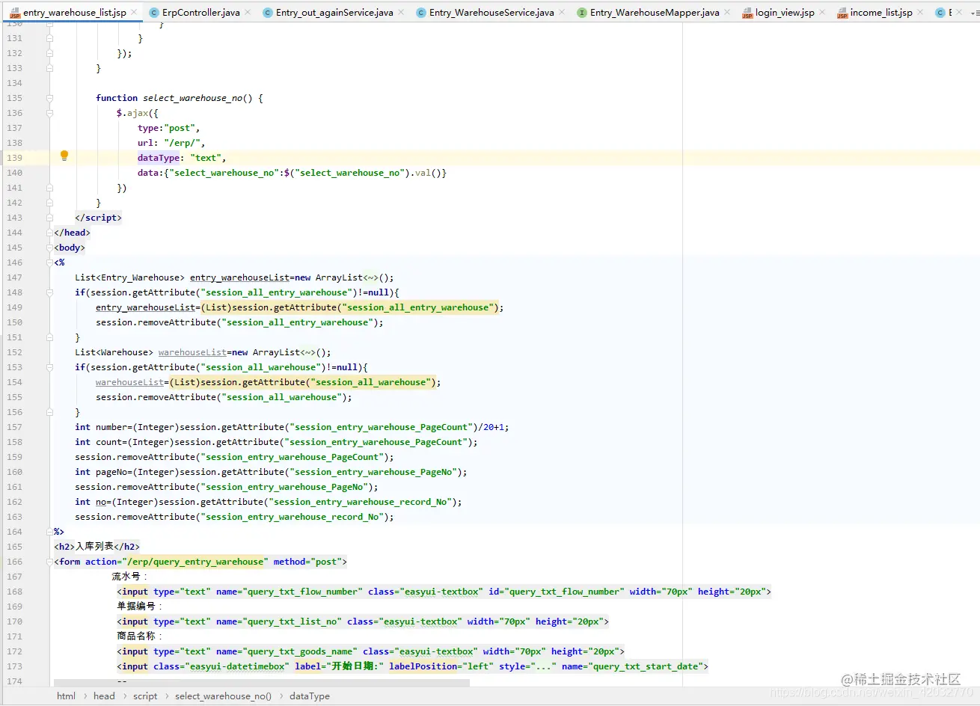Screen dimensions: 980x706
Task: Switch to the login_view.jsp tab
Action: [x=785, y=13]
